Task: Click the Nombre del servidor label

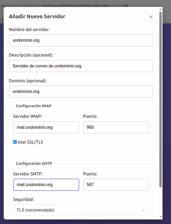Action: pyautogui.click(x=29, y=29)
